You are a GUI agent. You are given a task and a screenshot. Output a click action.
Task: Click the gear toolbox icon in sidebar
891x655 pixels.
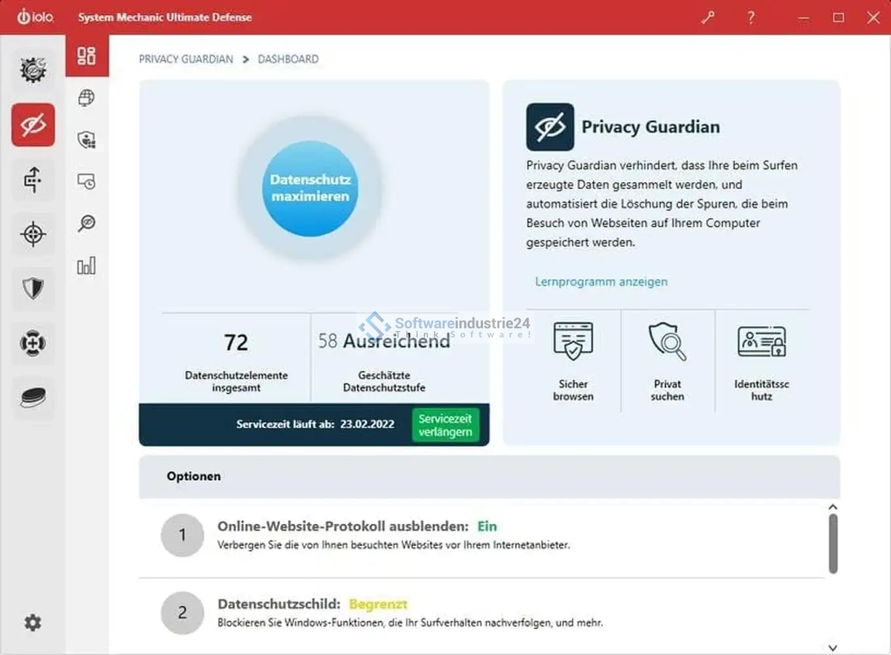click(33, 69)
